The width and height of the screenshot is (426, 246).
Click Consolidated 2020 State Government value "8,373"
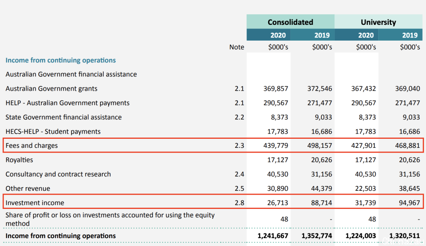coord(280,117)
